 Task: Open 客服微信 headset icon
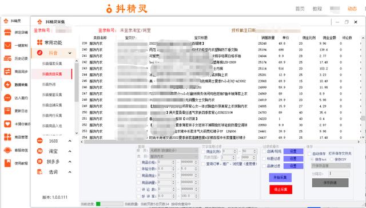[7, 150]
